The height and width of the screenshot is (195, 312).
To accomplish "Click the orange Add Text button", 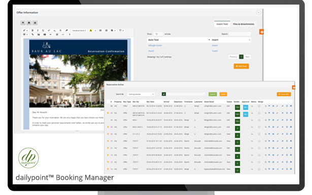I will pos(241,66).
